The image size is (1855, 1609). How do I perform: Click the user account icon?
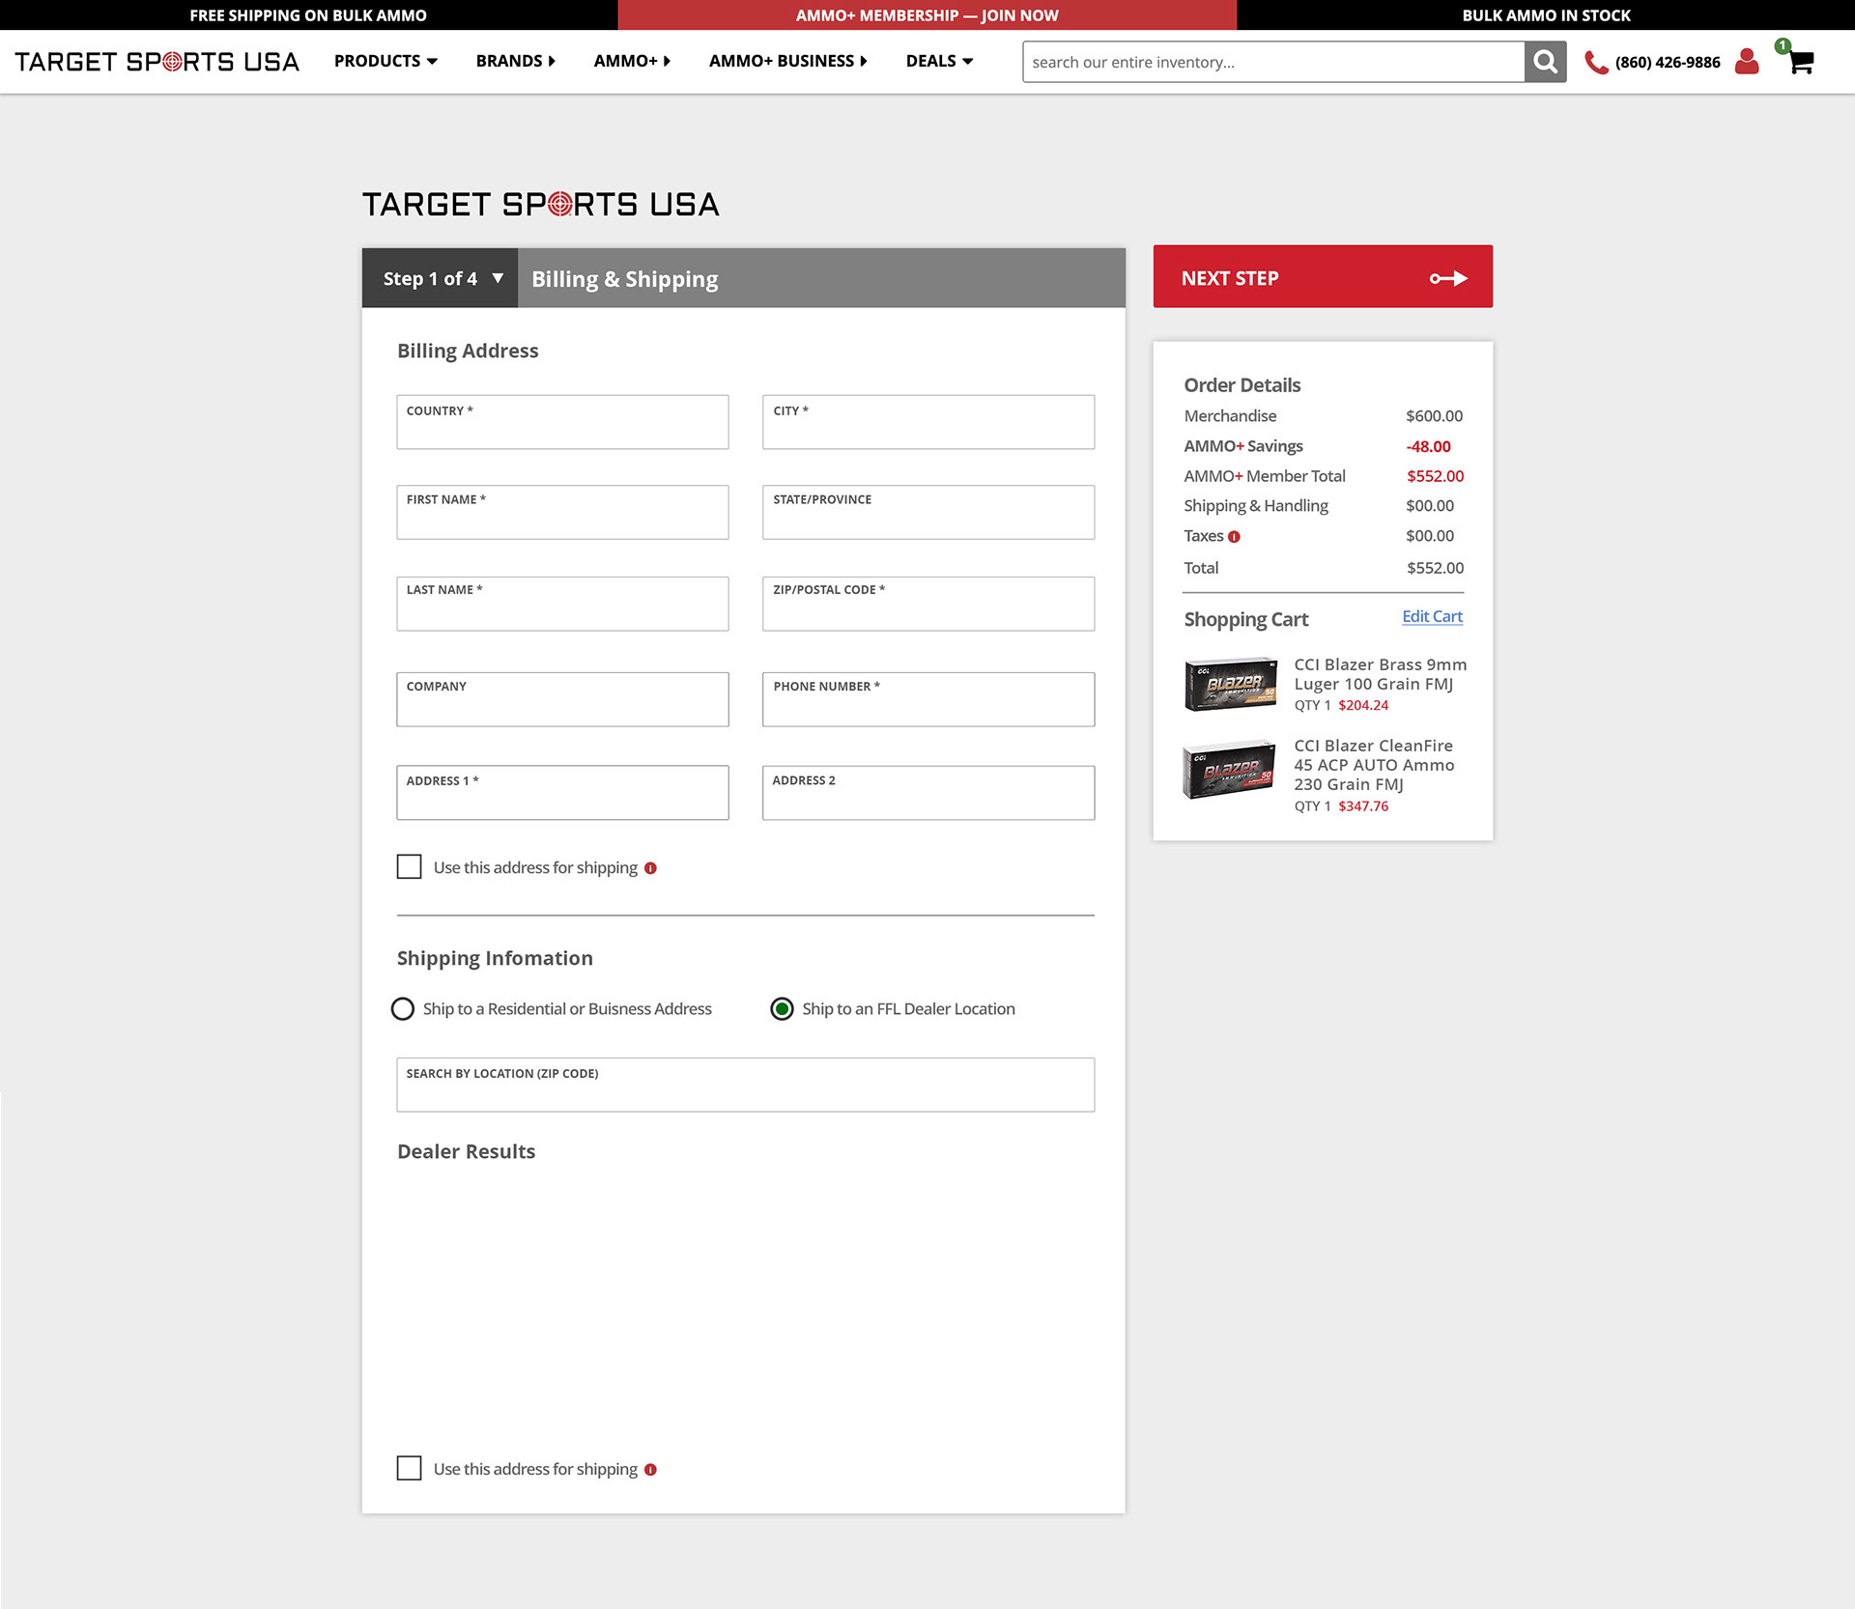tap(1746, 62)
